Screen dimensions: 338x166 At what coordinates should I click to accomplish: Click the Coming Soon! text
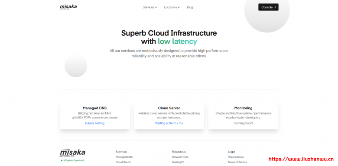click(x=243, y=123)
